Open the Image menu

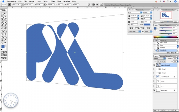coord(32,1)
